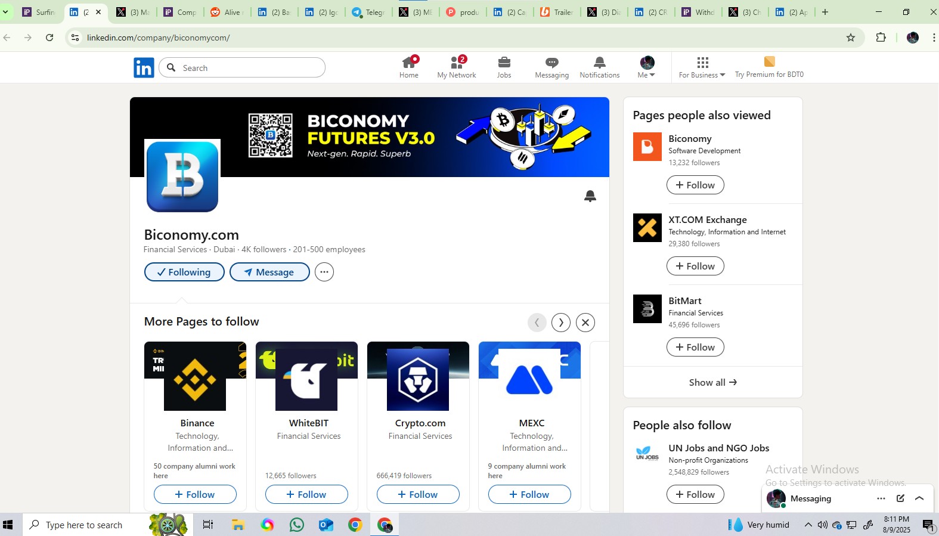
Task: Click Show all pages link
Action: pos(713,382)
